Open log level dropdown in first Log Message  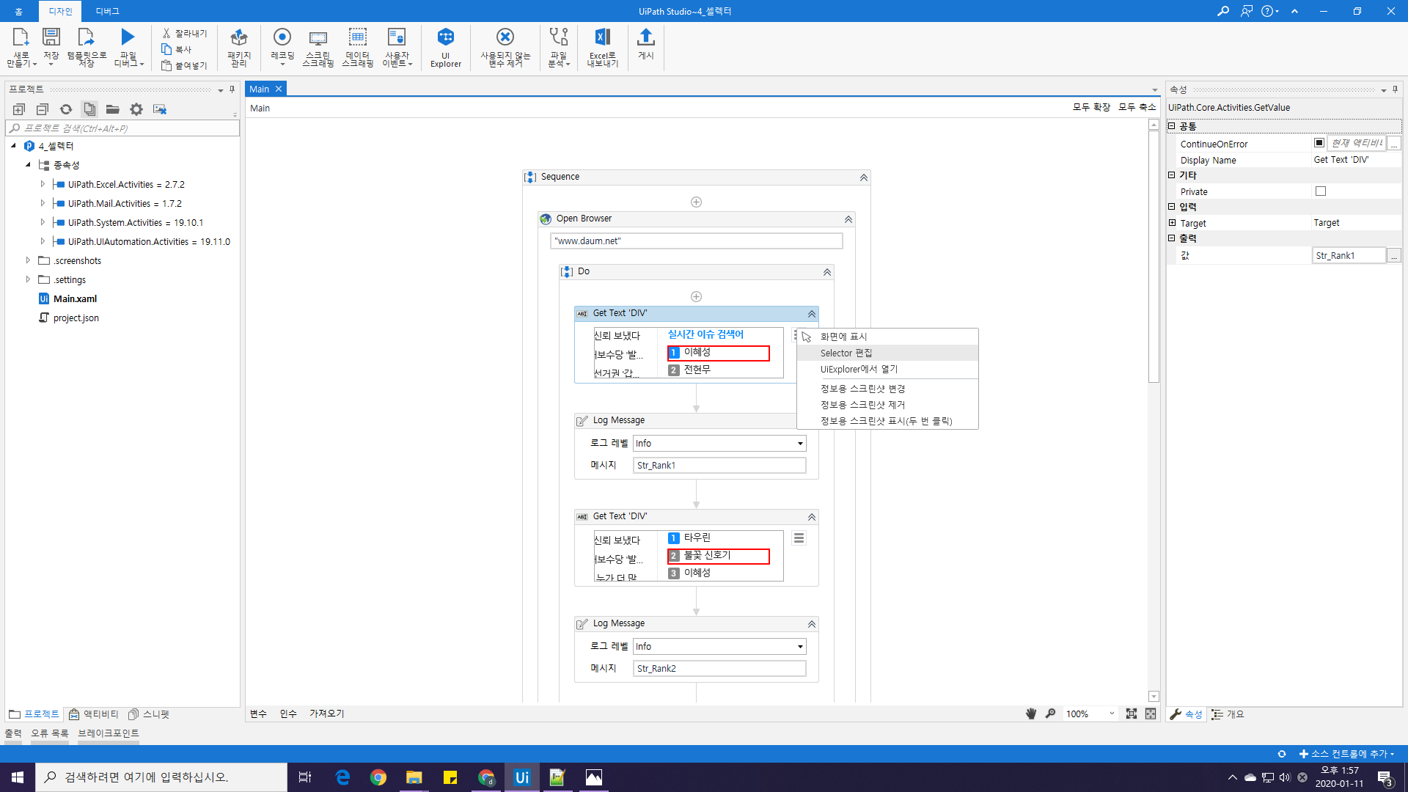pyautogui.click(x=800, y=444)
